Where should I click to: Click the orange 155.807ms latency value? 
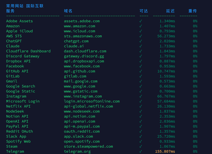click(165, 152)
